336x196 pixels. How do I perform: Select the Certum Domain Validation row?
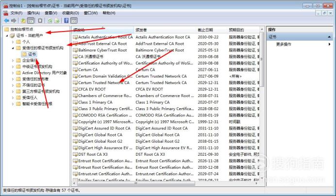166,76
